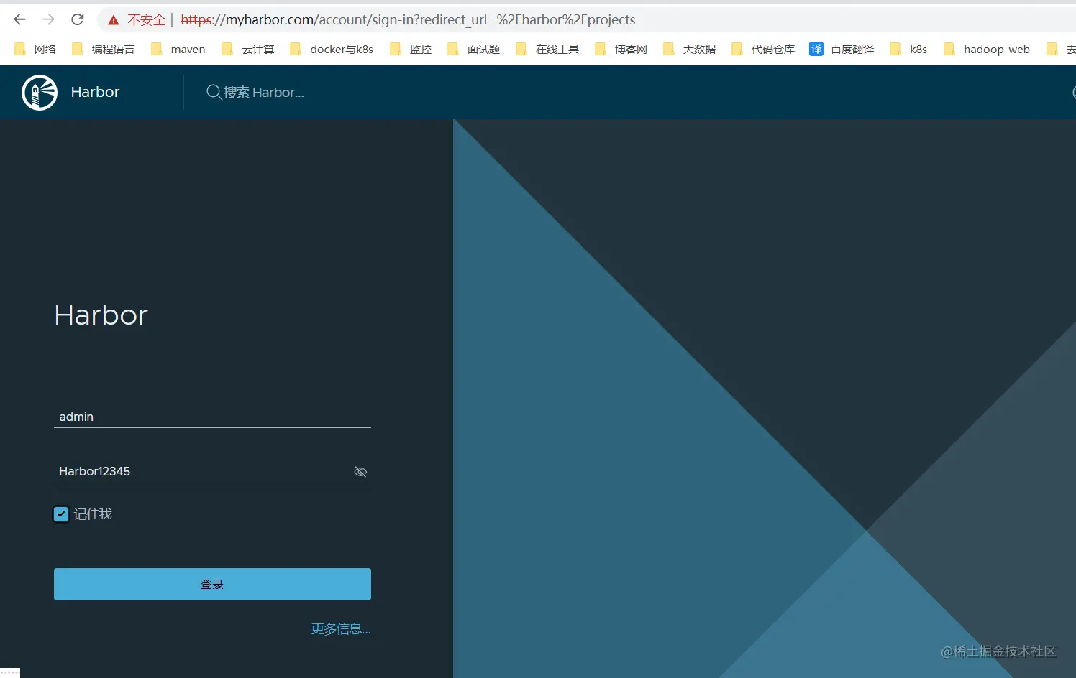Viewport: 1076px width, 678px height.
Task: Click the browser forward arrow
Action: point(49,19)
